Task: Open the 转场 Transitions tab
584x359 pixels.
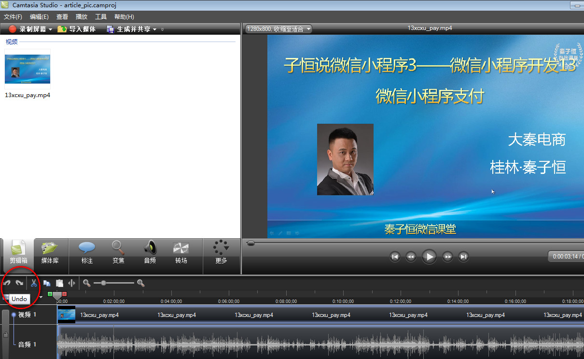Action: tap(181, 253)
